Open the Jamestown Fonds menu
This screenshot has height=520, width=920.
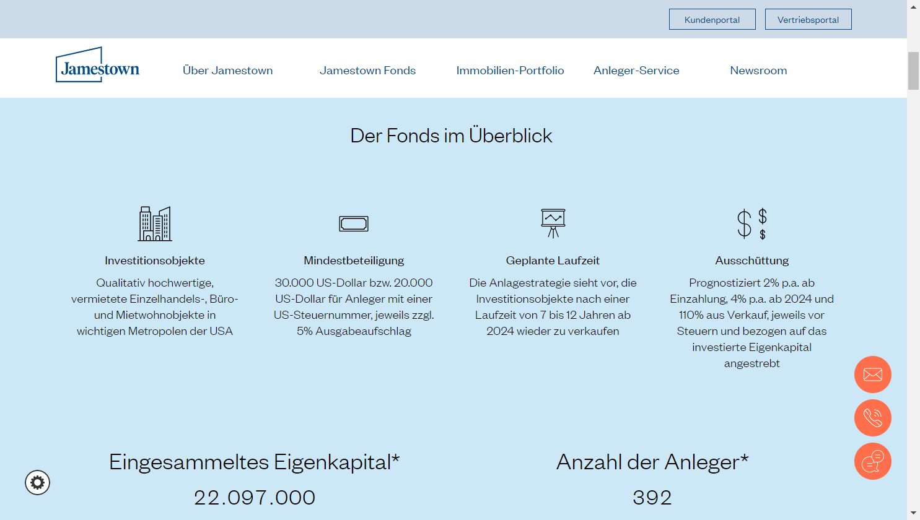point(368,71)
